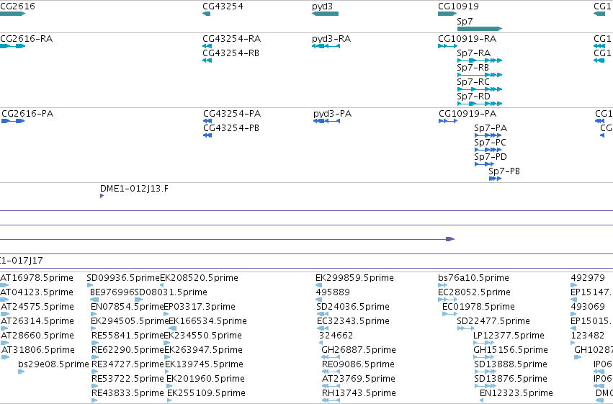Open the CG2616-RA transcript
The width and height of the screenshot is (613, 404).
click(12, 46)
